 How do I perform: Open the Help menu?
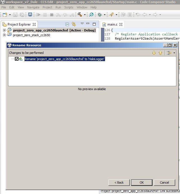[94, 7]
